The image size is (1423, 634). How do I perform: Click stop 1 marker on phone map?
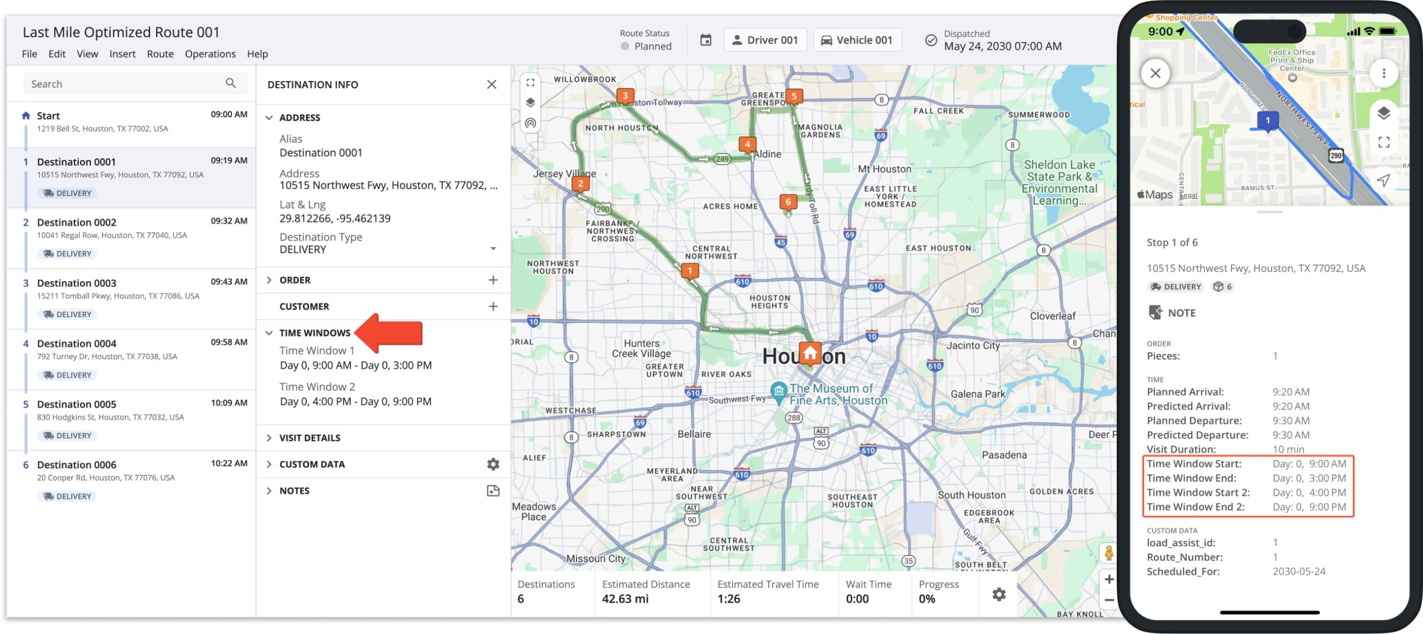pos(1267,121)
